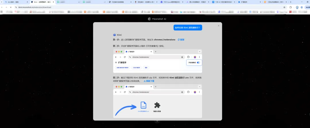Switch to the 豆包插件 browser AI tab
310x128 pixels.
pos(146,2)
